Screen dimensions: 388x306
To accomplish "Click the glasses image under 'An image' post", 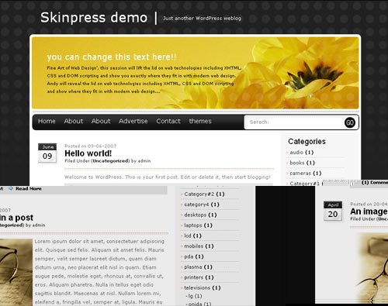I will [x=372, y=268].
